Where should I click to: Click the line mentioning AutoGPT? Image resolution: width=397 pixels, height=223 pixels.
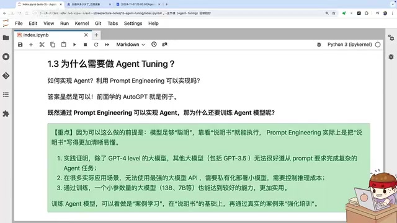(x=113, y=97)
